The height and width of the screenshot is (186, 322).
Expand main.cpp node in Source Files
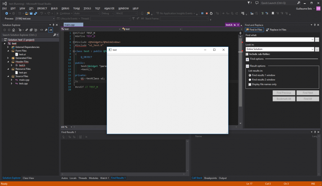[x=12, y=80]
